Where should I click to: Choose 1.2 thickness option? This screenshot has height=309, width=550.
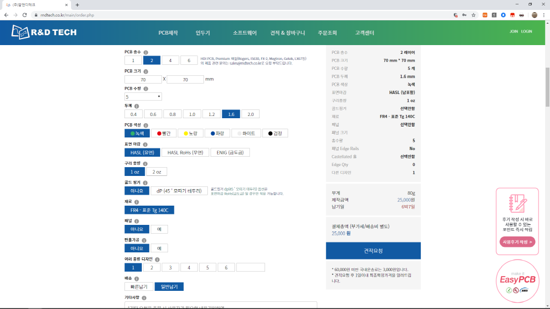pyautogui.click(x=212, y=114)
